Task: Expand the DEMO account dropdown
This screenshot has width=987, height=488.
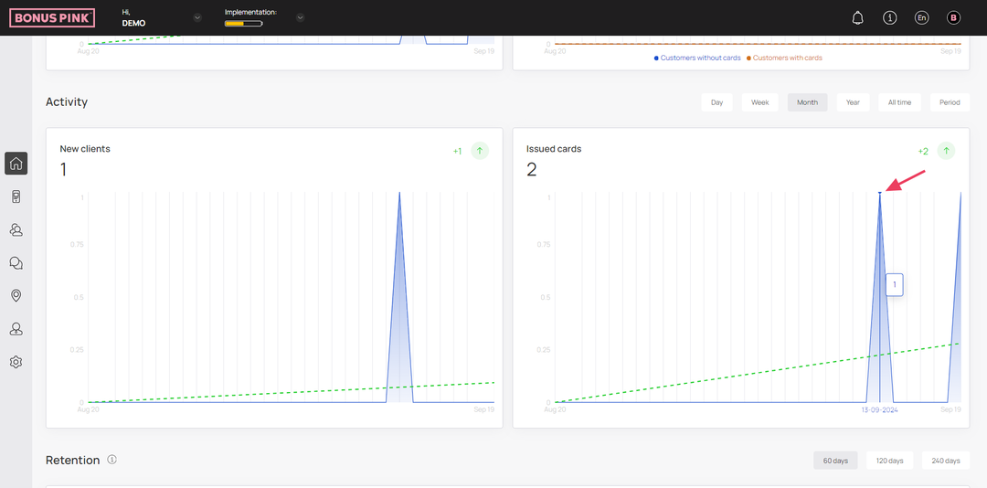Action: (197, 17)
